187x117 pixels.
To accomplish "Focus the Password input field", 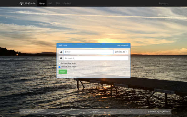I will click(x=96, y=58).
